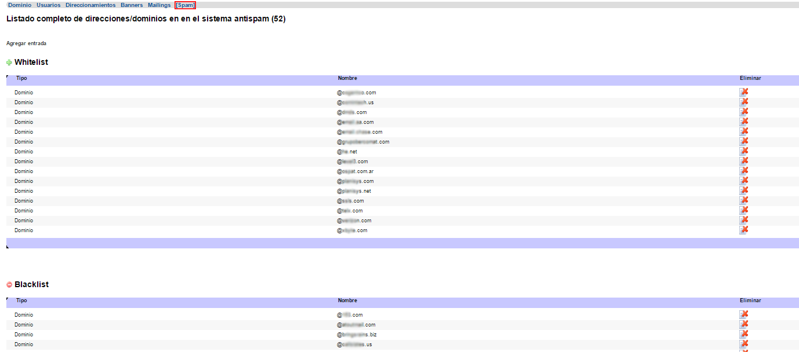Image resolution: width=799 pixels, height=352 pixels.
Task: Go to the Direccionamientos tab
Action: [90, 5]
